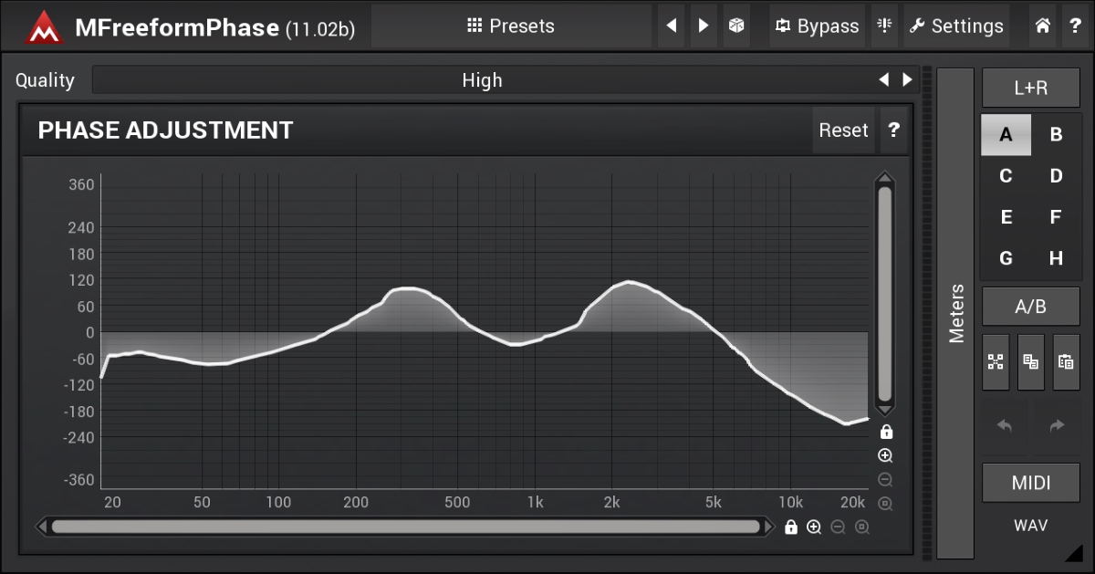Click the home icon in the title bar
The image size is (1095, 574).
click(1043, 26)
